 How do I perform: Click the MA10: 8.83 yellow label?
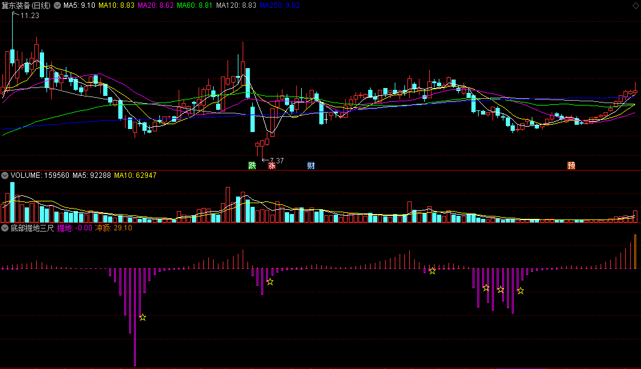click(116, 5)
